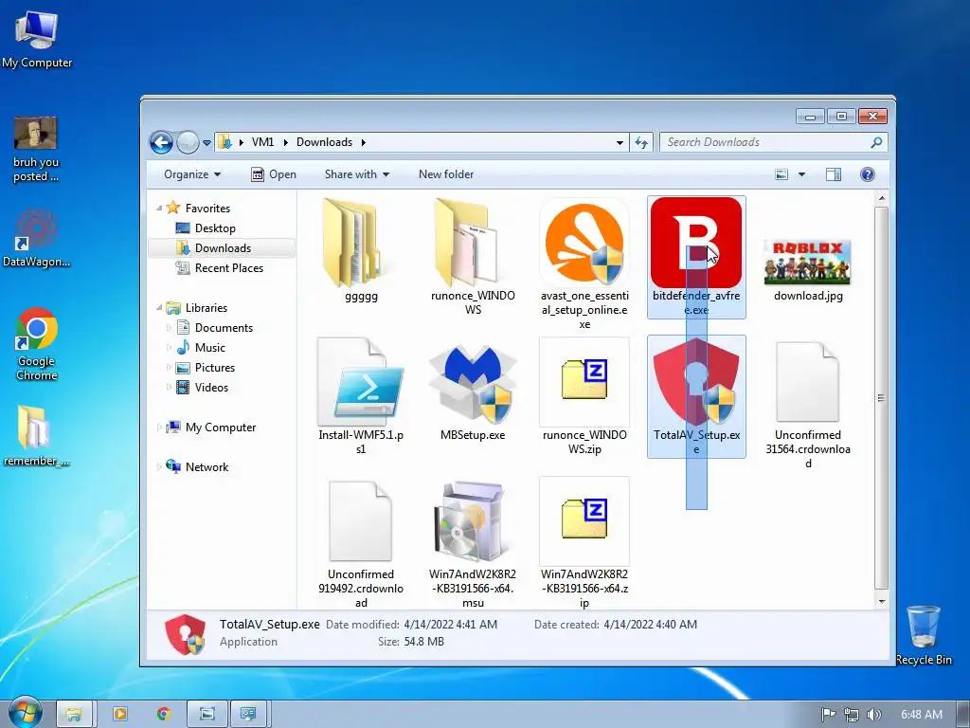Image resolution: width=970 pixels, height=728 pixels.
Task: Open the Organize menu
Action: [191, 174]
